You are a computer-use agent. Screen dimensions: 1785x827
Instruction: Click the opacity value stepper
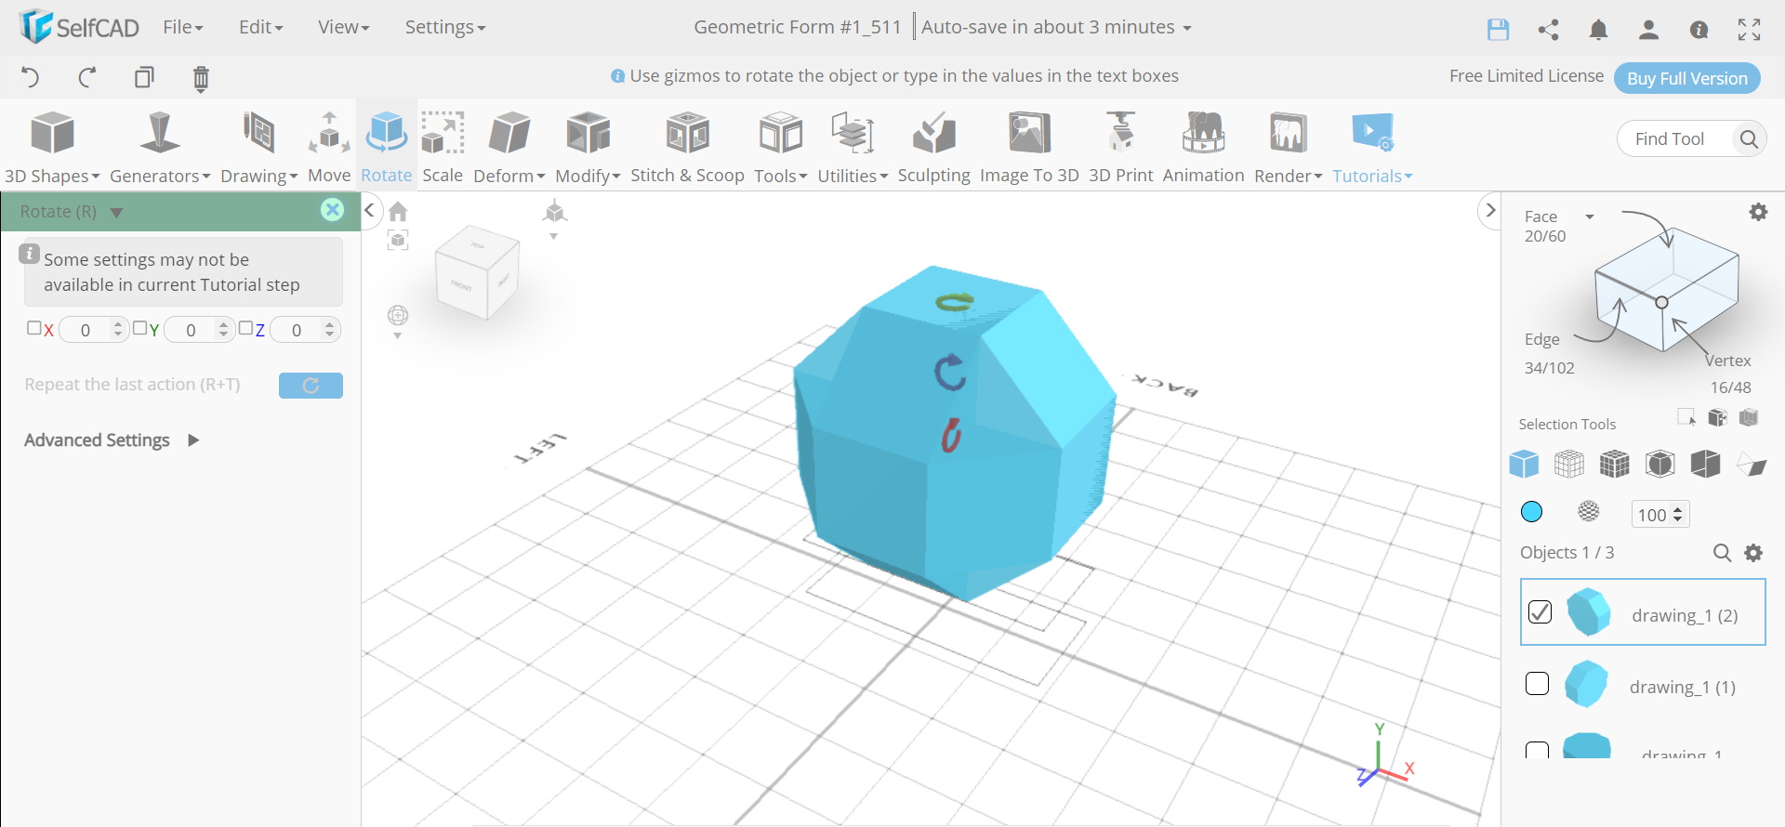[x=1678, y=515]
